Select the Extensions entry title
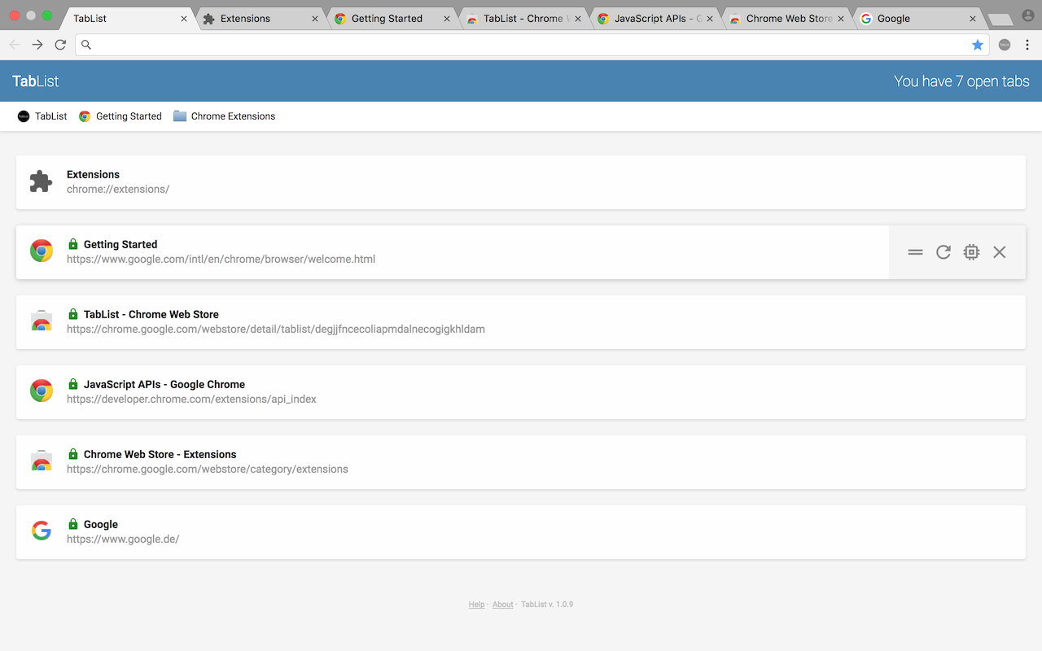The width and height of the screenshot is (1042, 651). coord(93,174)
